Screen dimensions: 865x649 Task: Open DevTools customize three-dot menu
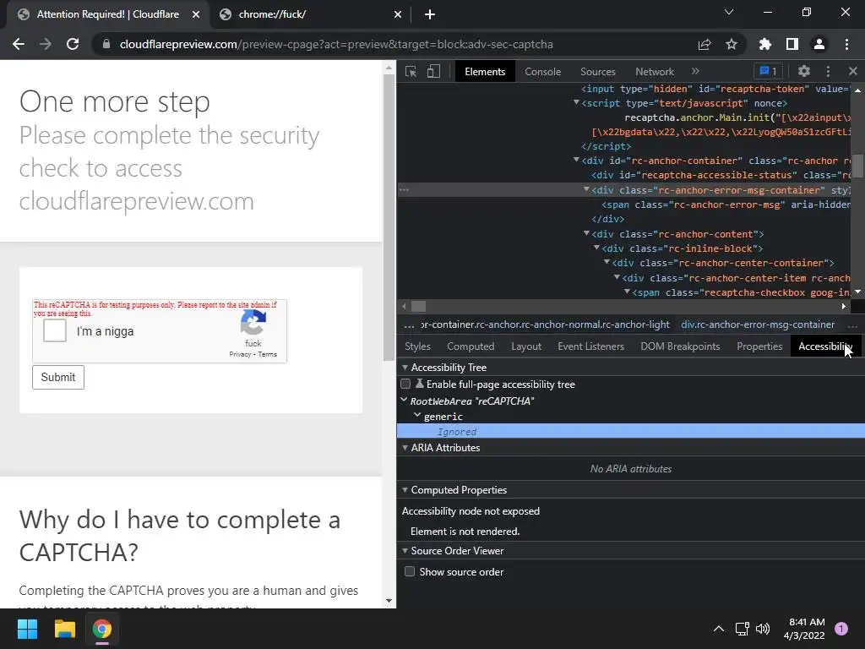pyautogui.click(x=828, y=71)
